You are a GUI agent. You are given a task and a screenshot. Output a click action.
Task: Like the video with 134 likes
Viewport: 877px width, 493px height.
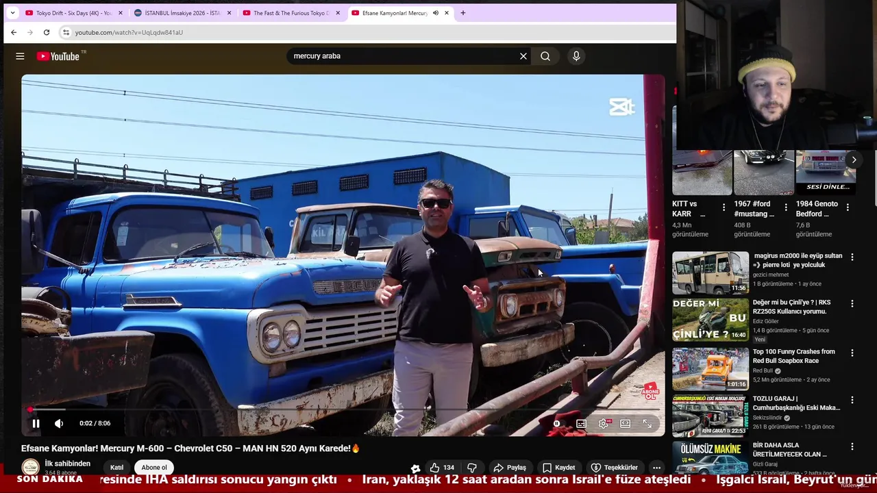[x=442, y=468]
